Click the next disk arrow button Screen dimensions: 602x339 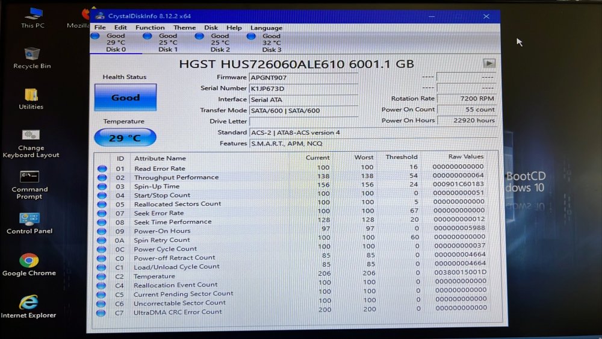(x=489, y=63)
